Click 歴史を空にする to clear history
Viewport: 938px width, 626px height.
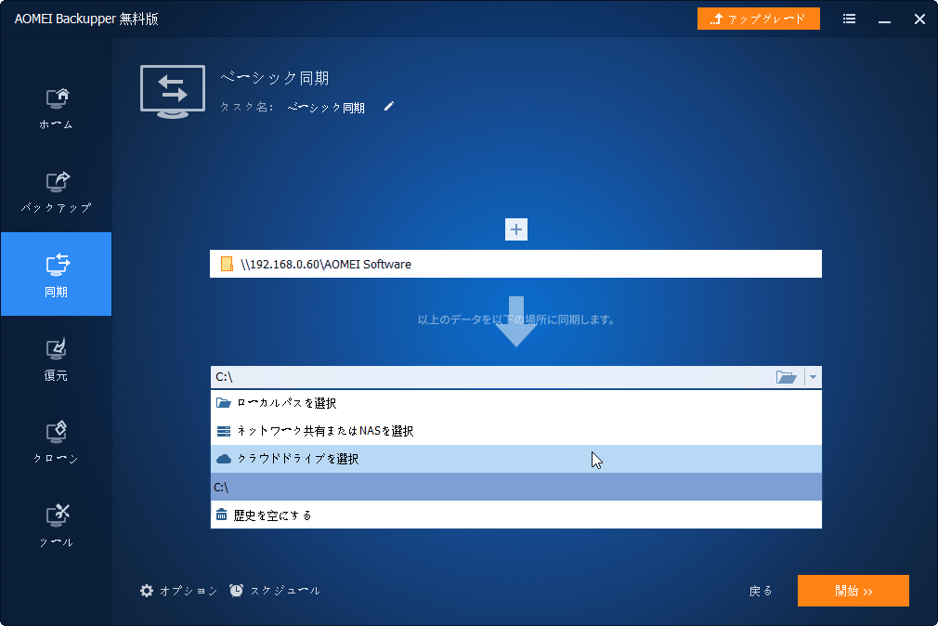point(516,515)
